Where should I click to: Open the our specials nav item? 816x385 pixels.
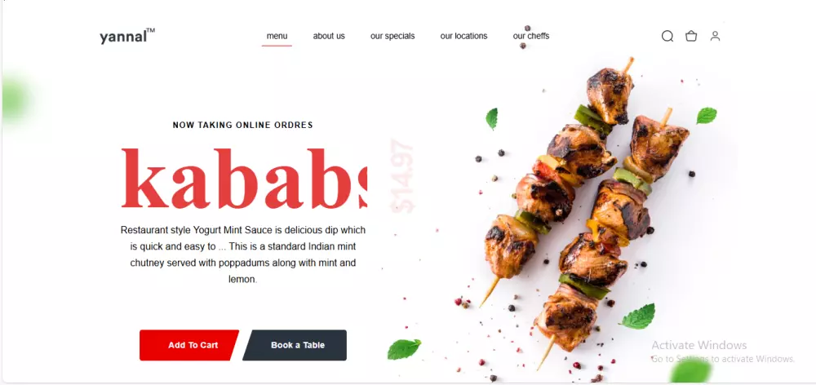392,36
